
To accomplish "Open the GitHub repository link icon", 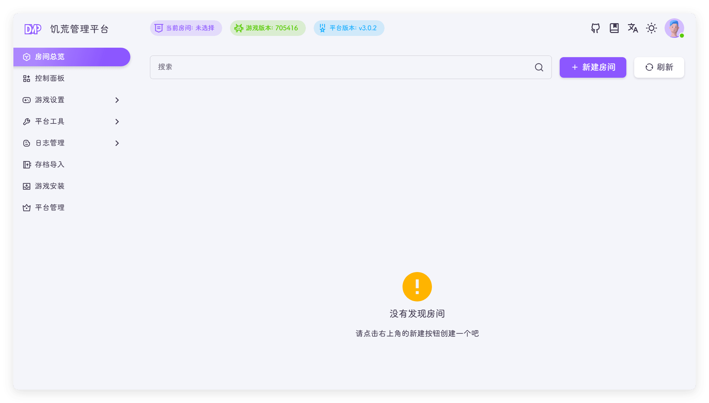I will pyautogui.click(x=595, y=28).
